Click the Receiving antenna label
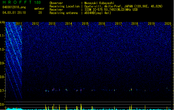The width and height of the screenshot is (174, 110). click(64, 13)
